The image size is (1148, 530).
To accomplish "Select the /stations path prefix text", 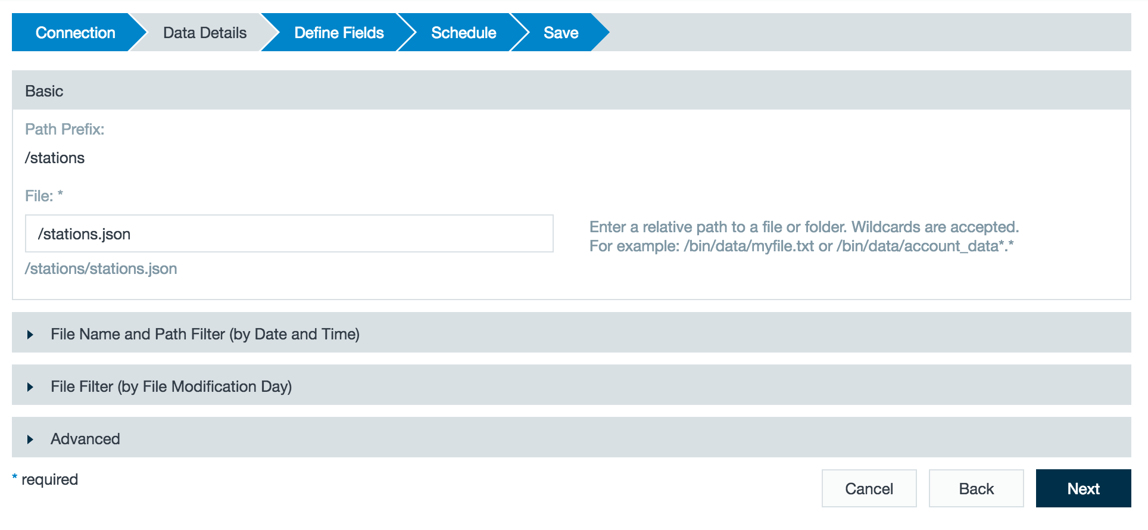I will tap(55, 158).
